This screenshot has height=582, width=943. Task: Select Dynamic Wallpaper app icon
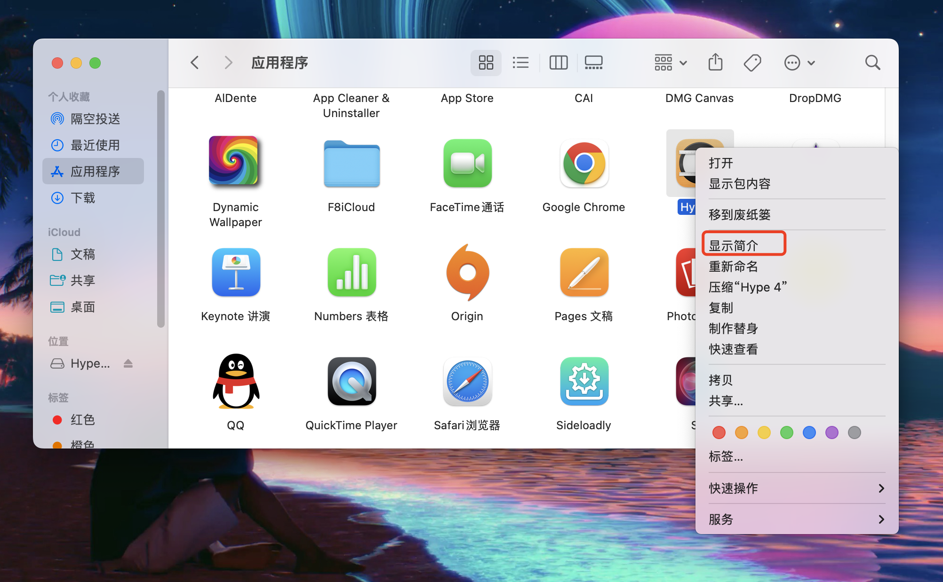click(235, 161)
